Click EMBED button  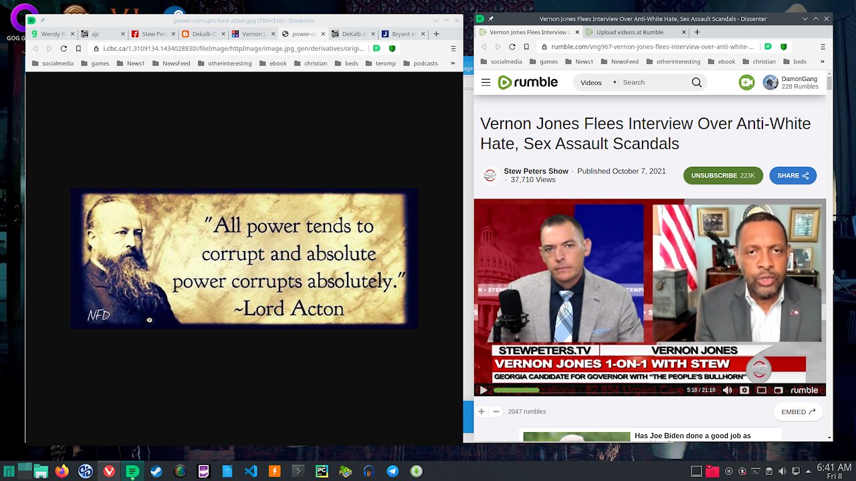[x=798, y=412]
